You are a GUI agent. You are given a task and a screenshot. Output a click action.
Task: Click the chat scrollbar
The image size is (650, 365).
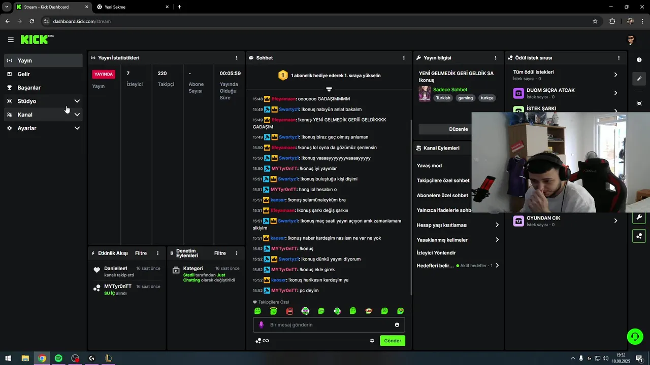click(x=411, y=207)
